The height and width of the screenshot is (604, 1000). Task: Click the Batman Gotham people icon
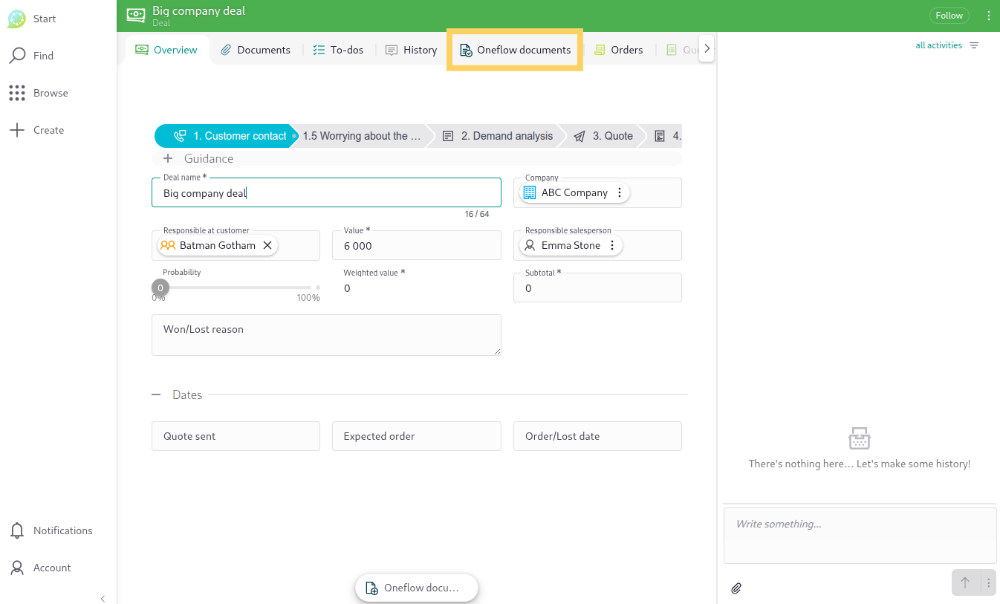point(168,245)
